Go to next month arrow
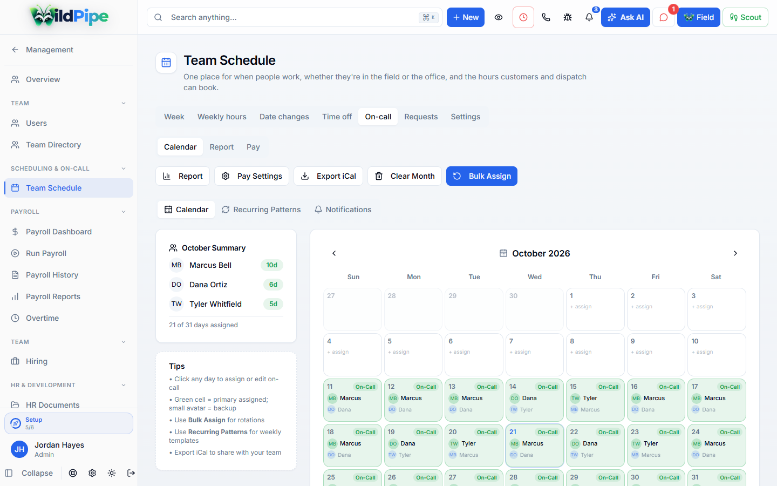Image resolution: width=777 pixels, height=486 pixels. coord(735,253)
